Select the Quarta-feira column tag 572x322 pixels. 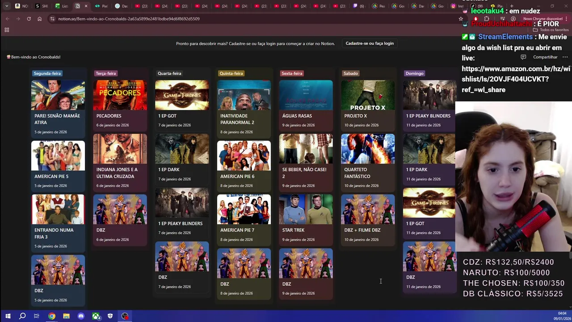pyautogui.click(x=169, y=73)
